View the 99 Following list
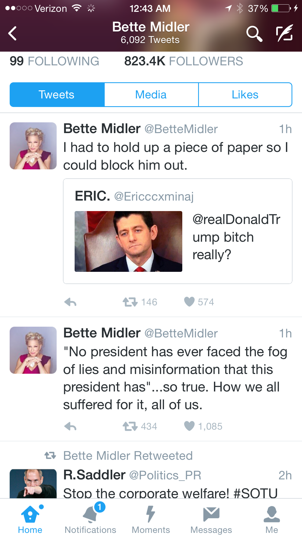The image size is (302, 538). point(54,61)
